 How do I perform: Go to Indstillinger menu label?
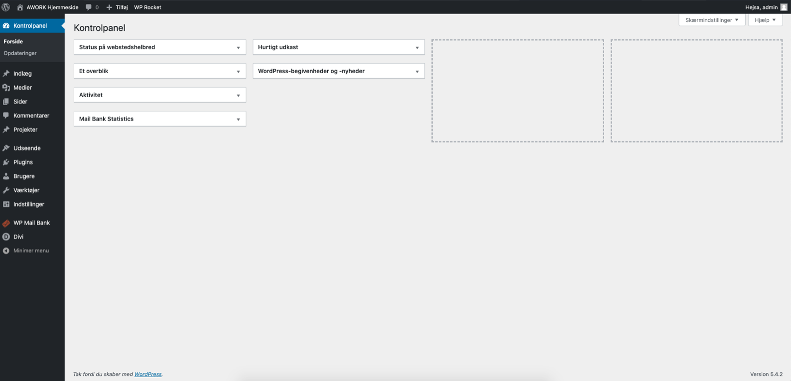(29, 204)
